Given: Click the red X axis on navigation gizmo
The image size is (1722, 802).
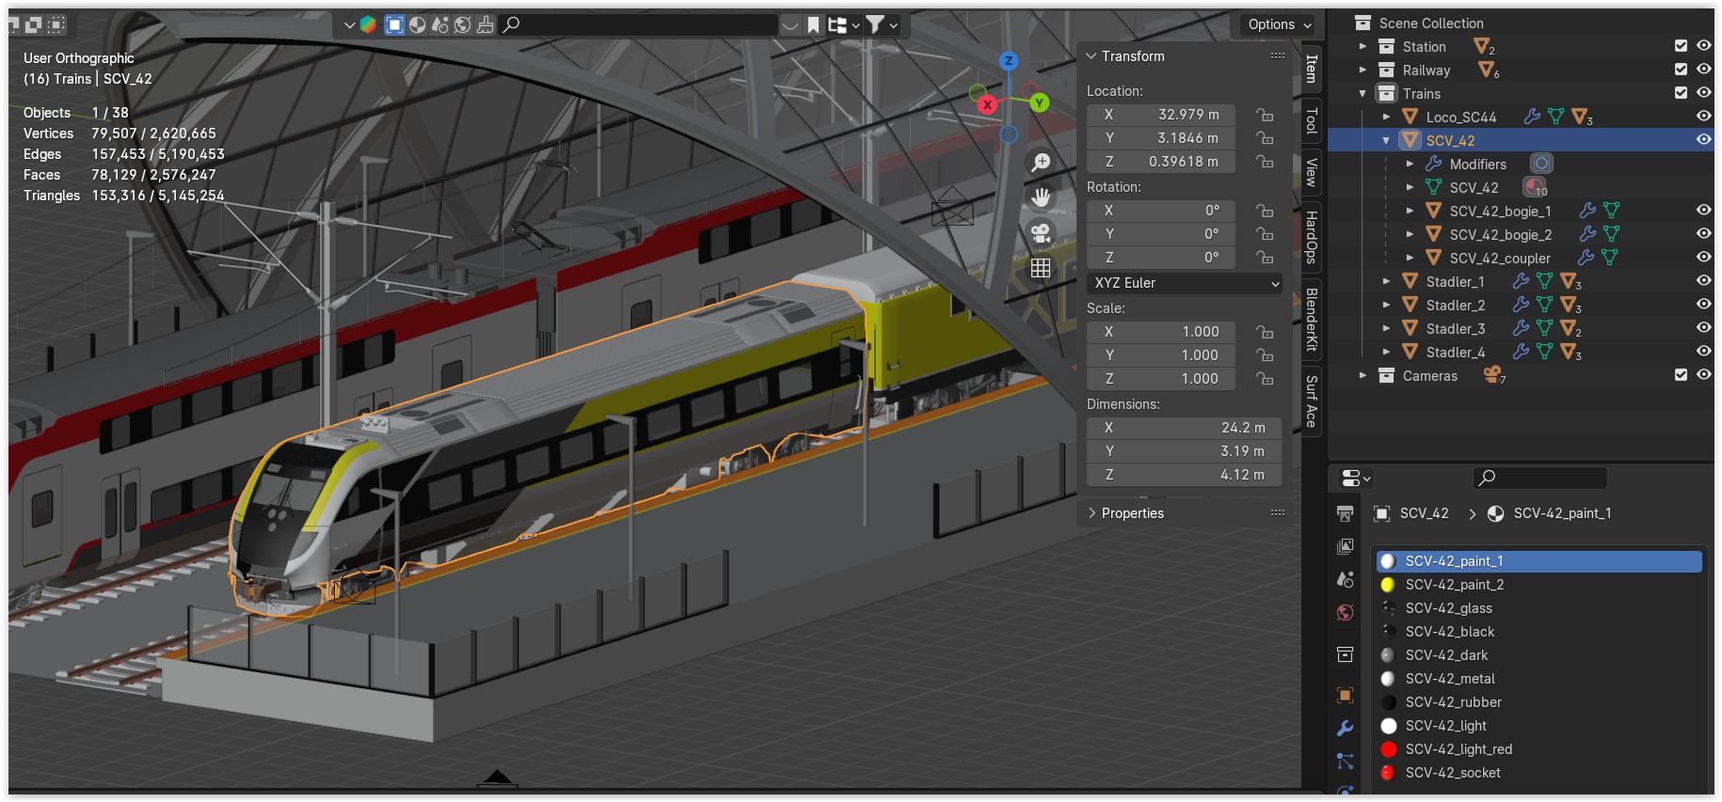Looking at the screenshot, I should coord(986,104).
